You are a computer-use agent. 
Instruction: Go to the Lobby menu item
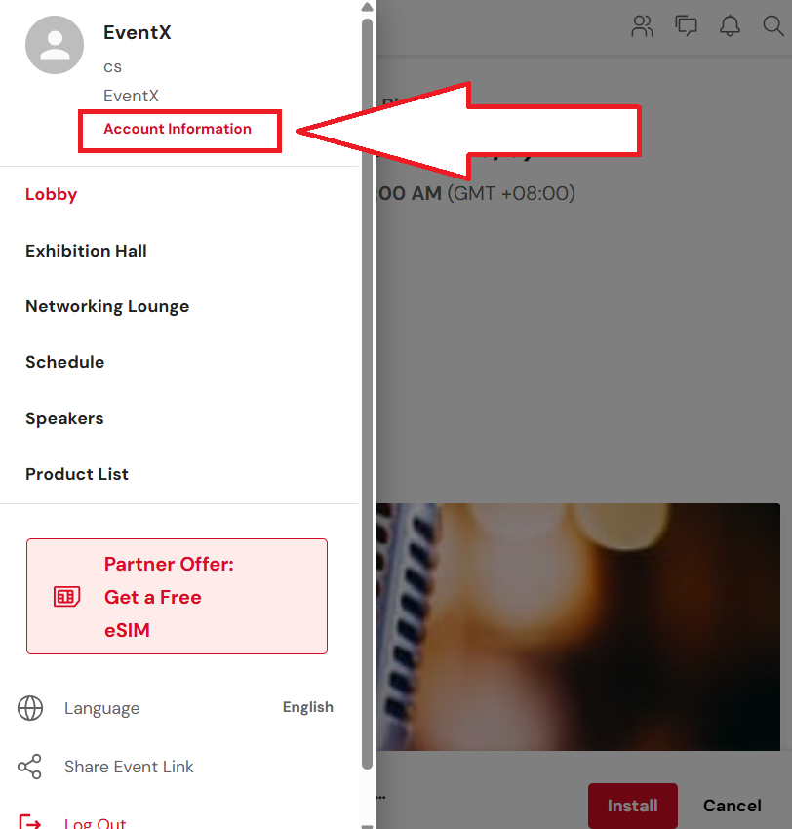click(52, 194)
